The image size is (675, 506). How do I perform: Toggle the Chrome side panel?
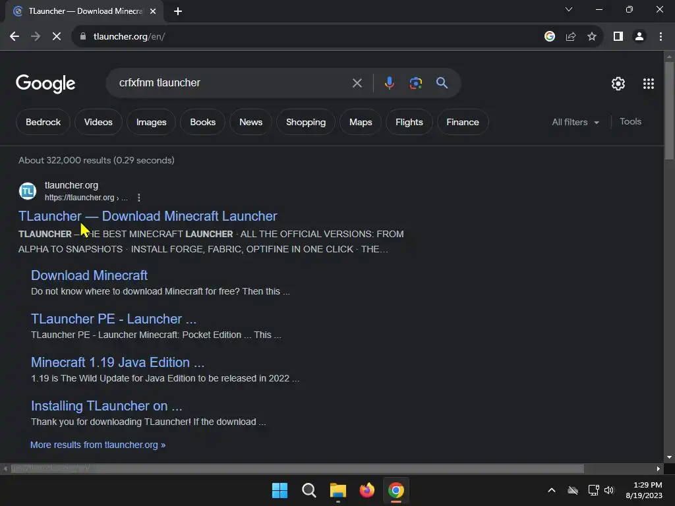tap(618, 37)
